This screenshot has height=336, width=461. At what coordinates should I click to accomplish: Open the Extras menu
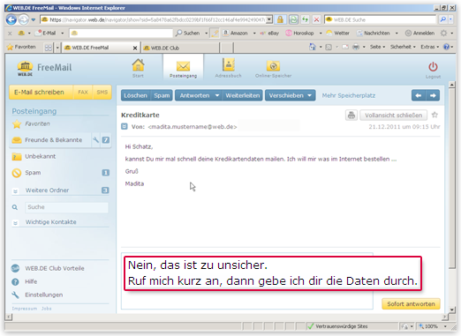pyautogui.click(x=429, y=47)
